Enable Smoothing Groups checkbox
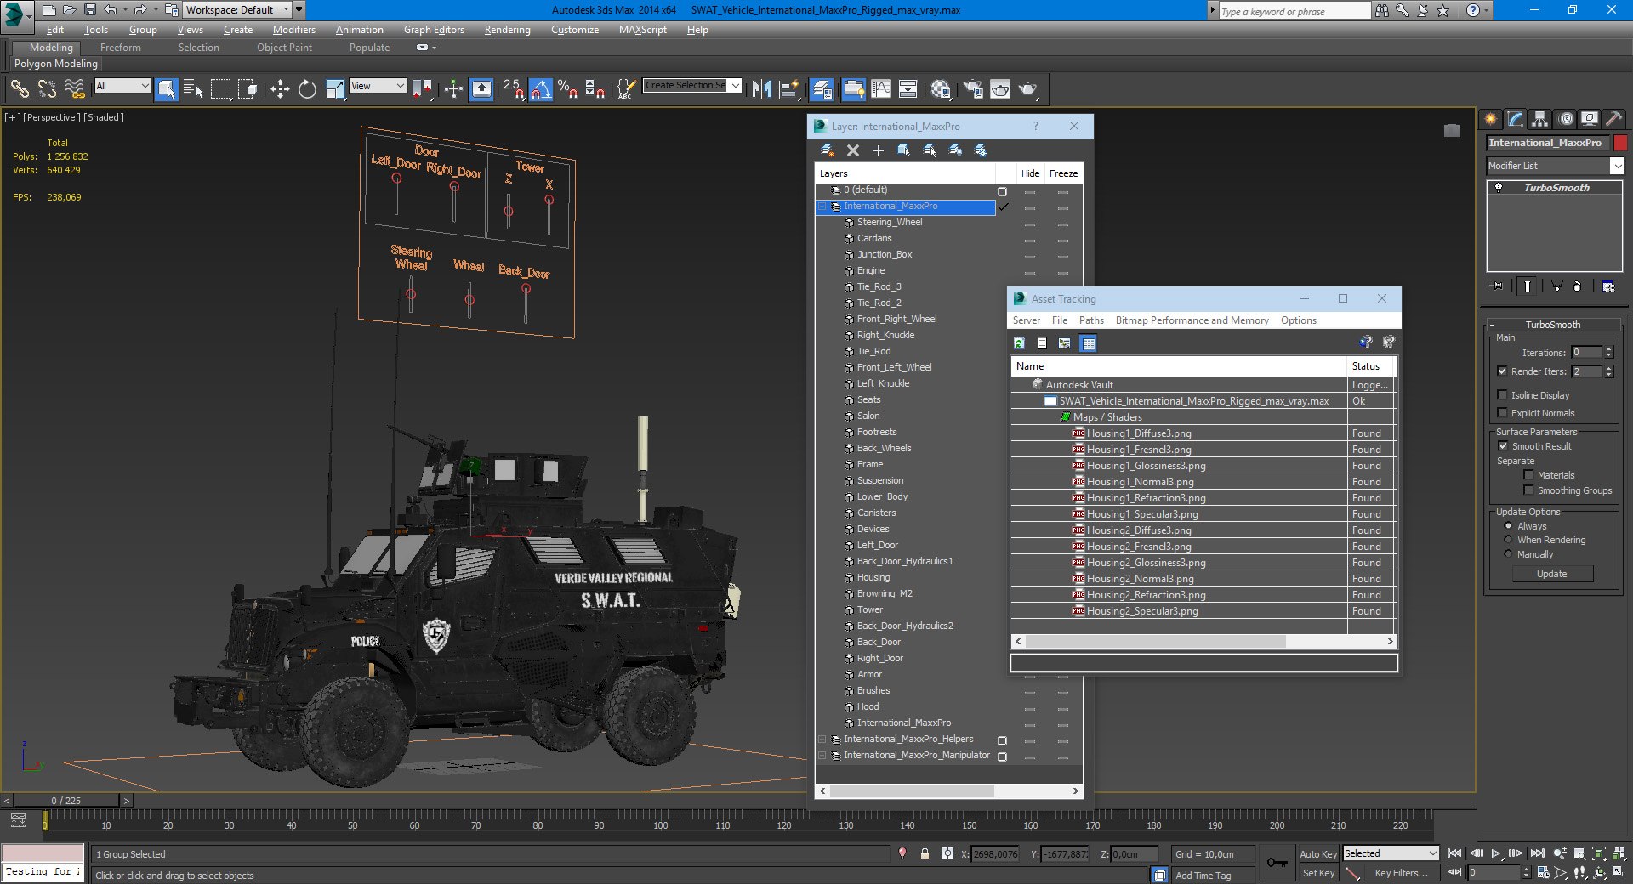The height and width of the screenshot is (884, 1633). tap(1528, 490)
